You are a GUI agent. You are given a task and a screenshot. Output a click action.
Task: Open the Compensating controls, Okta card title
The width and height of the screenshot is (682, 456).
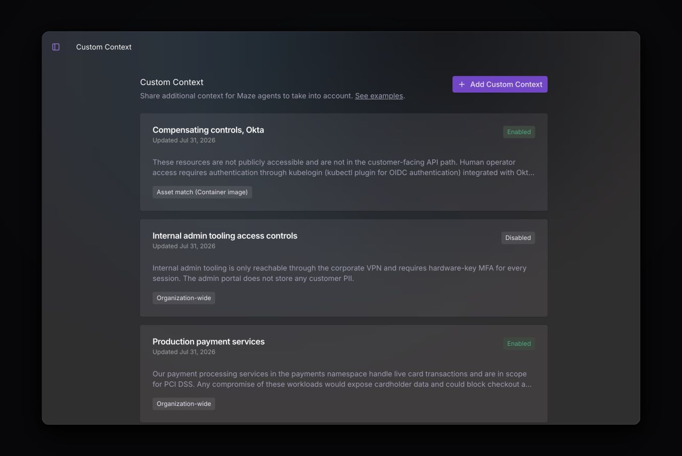[x=208, y=130]
